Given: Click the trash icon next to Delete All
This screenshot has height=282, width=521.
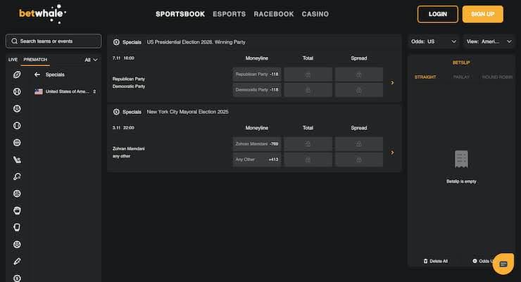Looking at the screenshot, I should pos(426,261).
